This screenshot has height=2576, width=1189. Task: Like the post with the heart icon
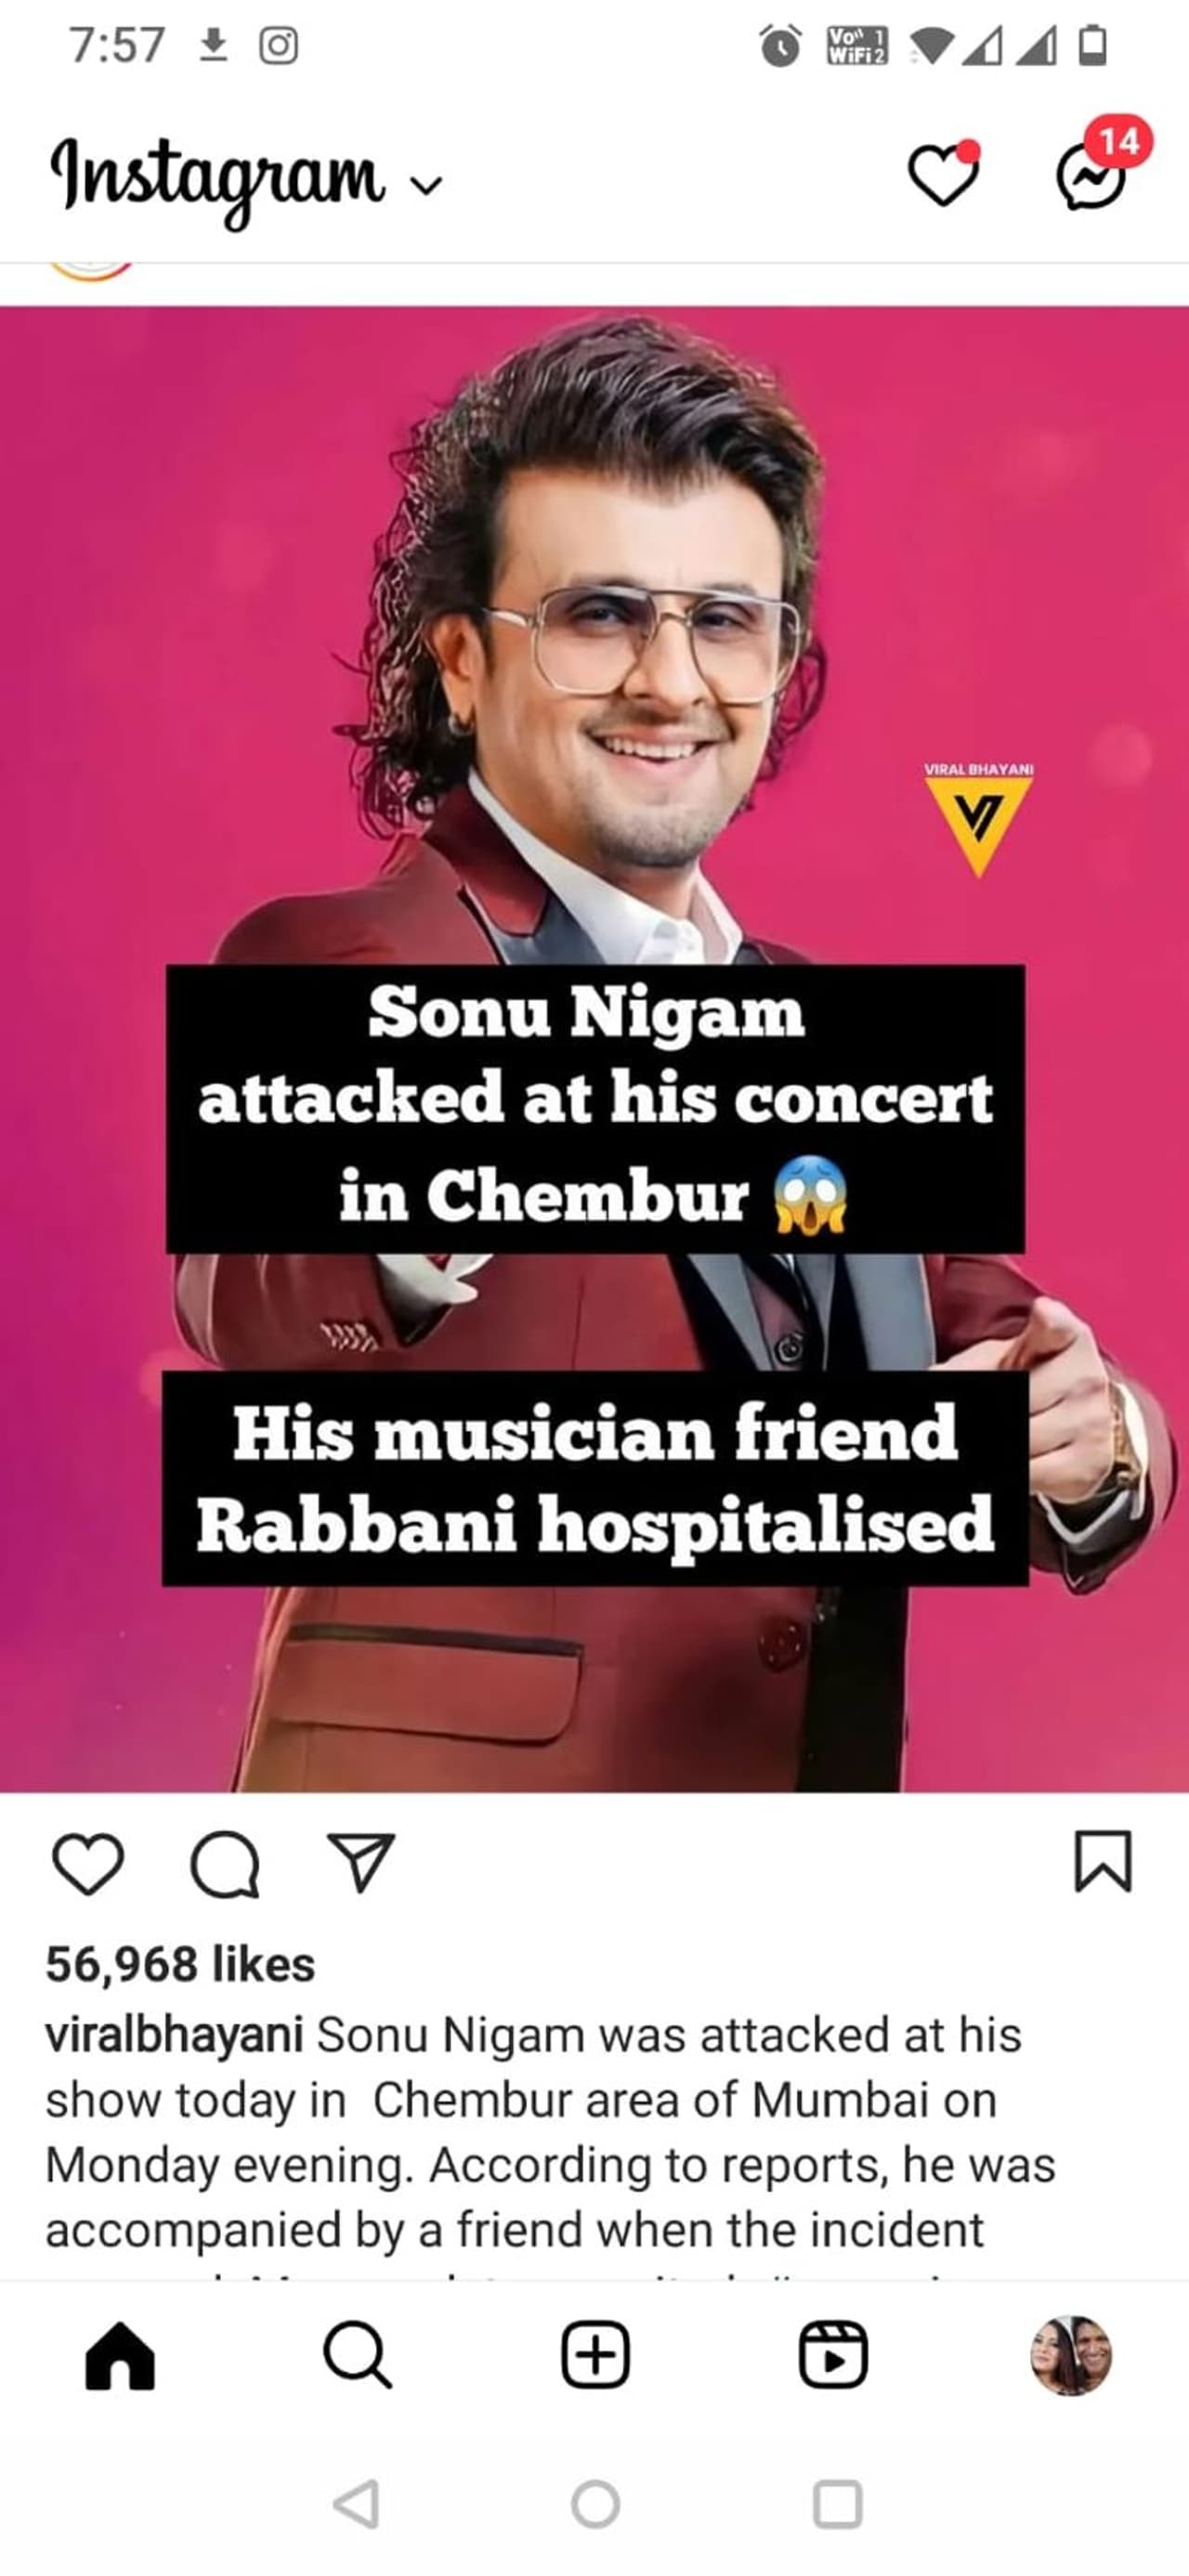point(88,1864)
